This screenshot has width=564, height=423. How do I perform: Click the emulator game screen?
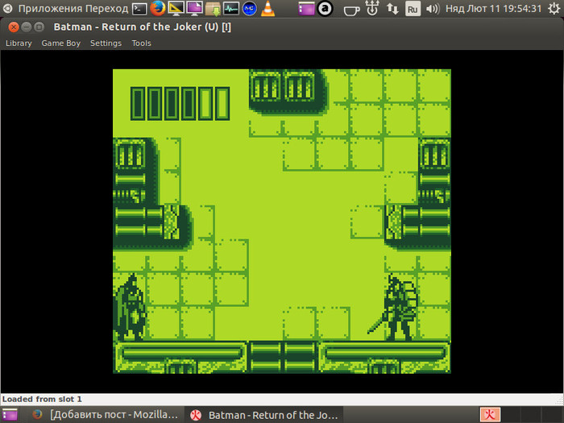click(x=282, y=222)
